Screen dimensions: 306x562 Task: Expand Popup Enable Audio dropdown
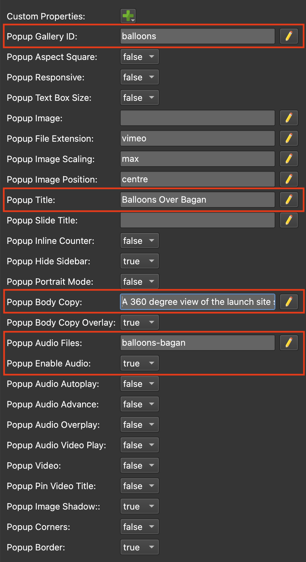(x=140, y=363)
